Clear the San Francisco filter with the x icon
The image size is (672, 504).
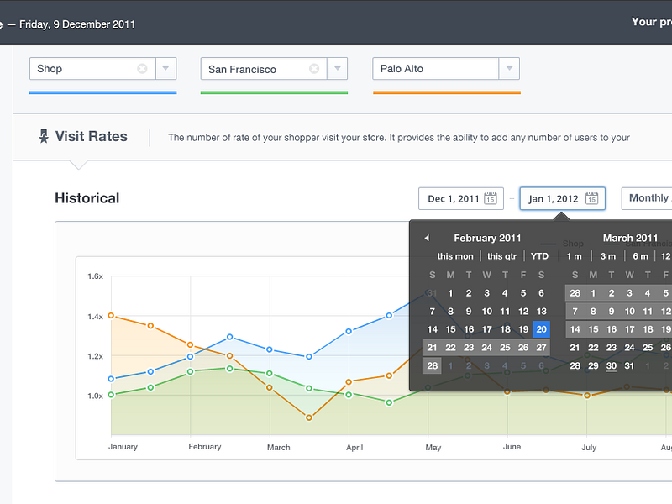point(314,69)
